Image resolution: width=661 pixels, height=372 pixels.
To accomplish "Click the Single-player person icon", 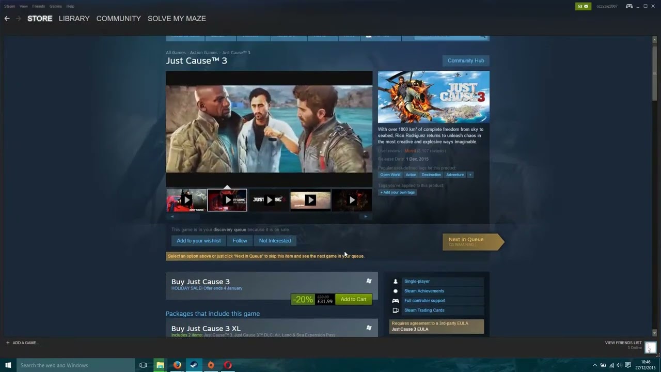I will [x=396, y=282].
